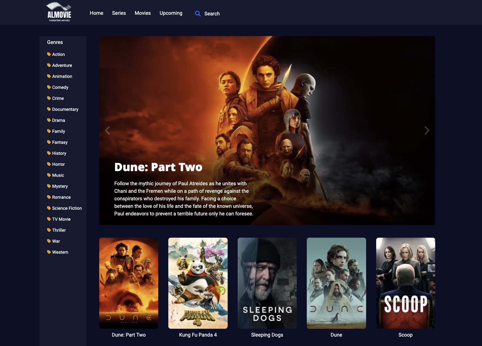The image size is (482, 346).
Task: Select the Comedy genre link
Action: pyautogui.click(x=60, y=87)
